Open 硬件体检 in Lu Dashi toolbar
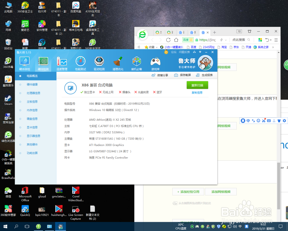288x231 pixels. 24,64
